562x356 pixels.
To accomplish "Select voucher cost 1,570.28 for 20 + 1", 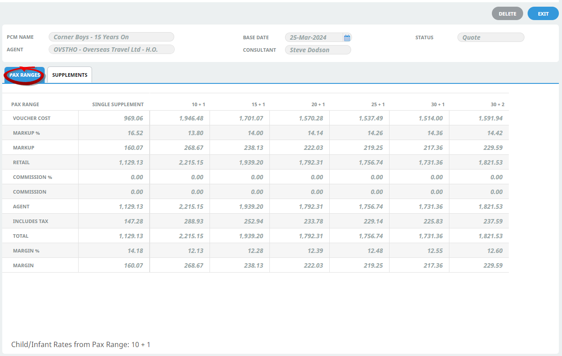I will [311, 118].
